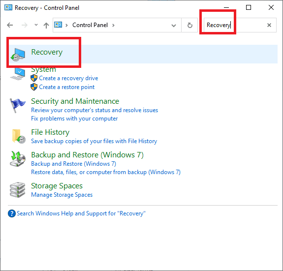The width and height of the screenshot is (283, 271).
Task: Expand the chevron after Control Panel breadcrumb
Action: (113, 25)
